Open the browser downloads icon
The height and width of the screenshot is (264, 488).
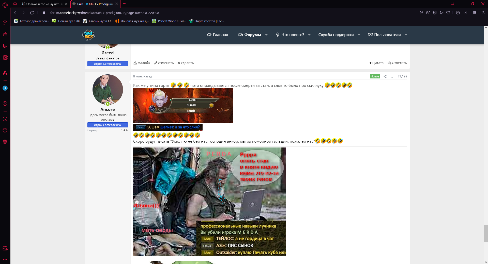tap(466, 13)
